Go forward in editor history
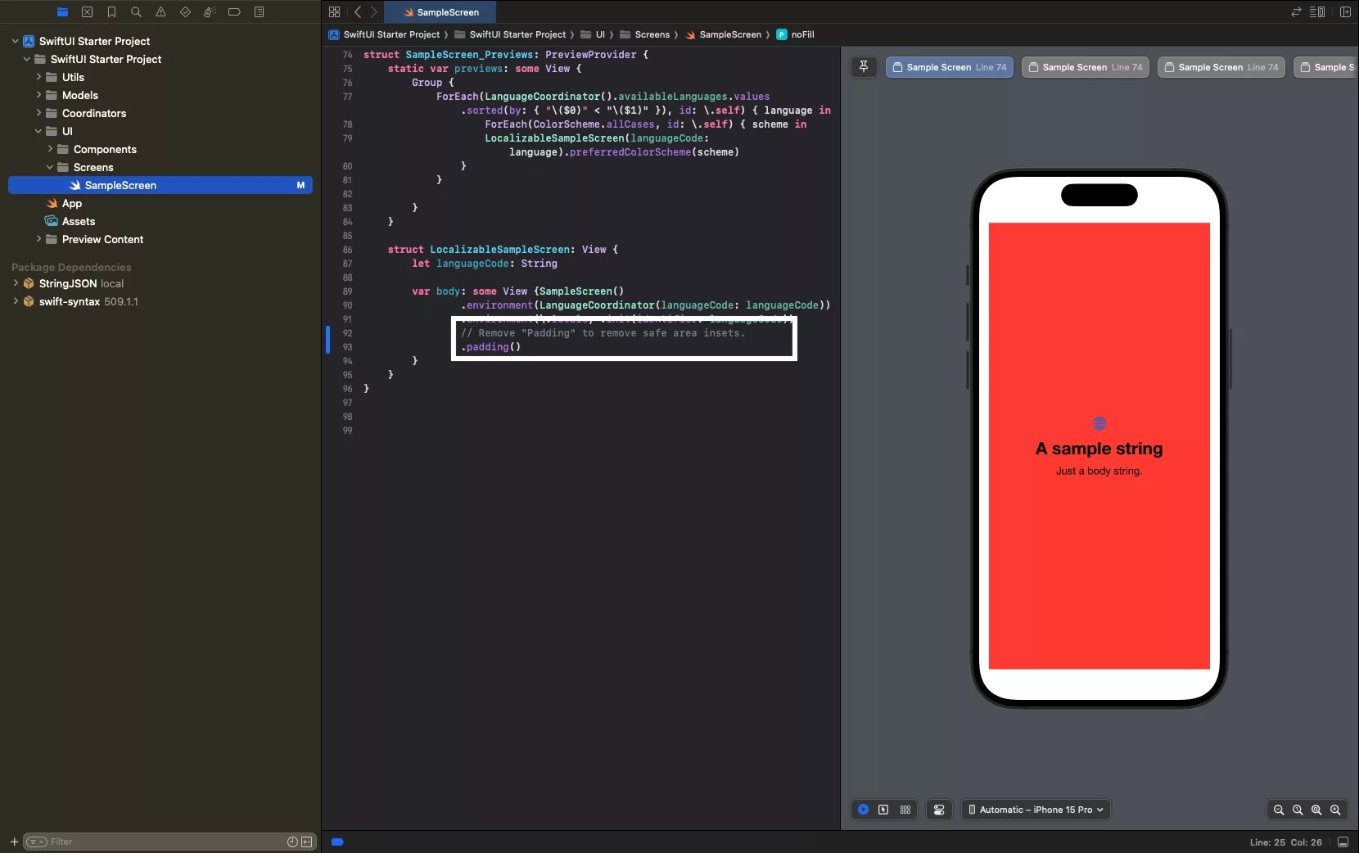Viewport: 1359px width, 853px height. (x=374, y=12)
